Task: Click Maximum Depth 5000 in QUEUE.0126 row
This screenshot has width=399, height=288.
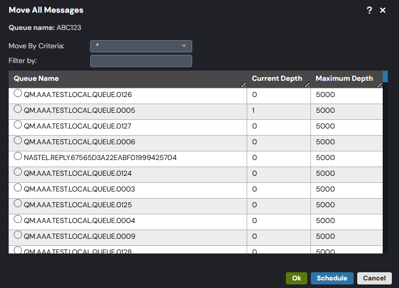Action: point(325,94)
